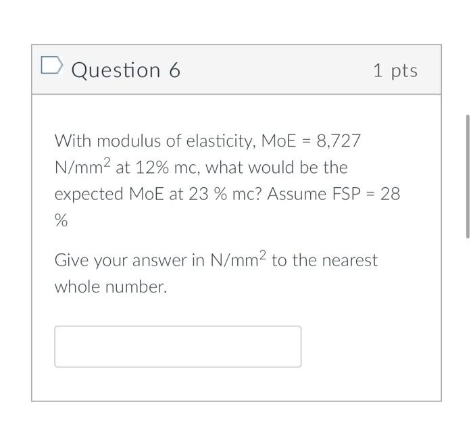Click the "FSP = 28" text
473x425 pixels.
point(366,194)
